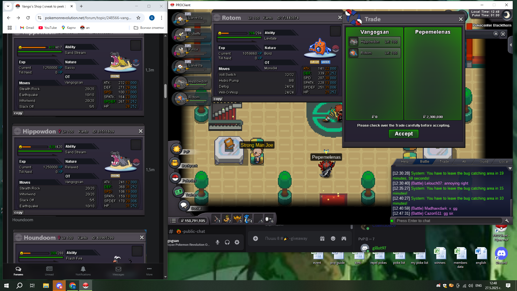Open Chrome three-dot menu
517x291 pixels.
[x=162, y=18]
